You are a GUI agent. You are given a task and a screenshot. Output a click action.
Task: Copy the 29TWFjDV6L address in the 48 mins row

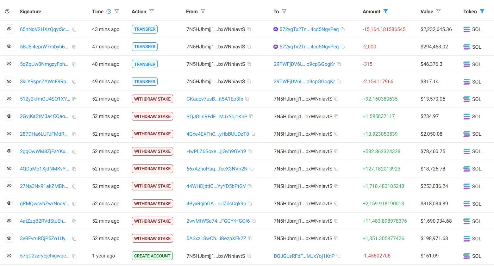tap(339, 64)
